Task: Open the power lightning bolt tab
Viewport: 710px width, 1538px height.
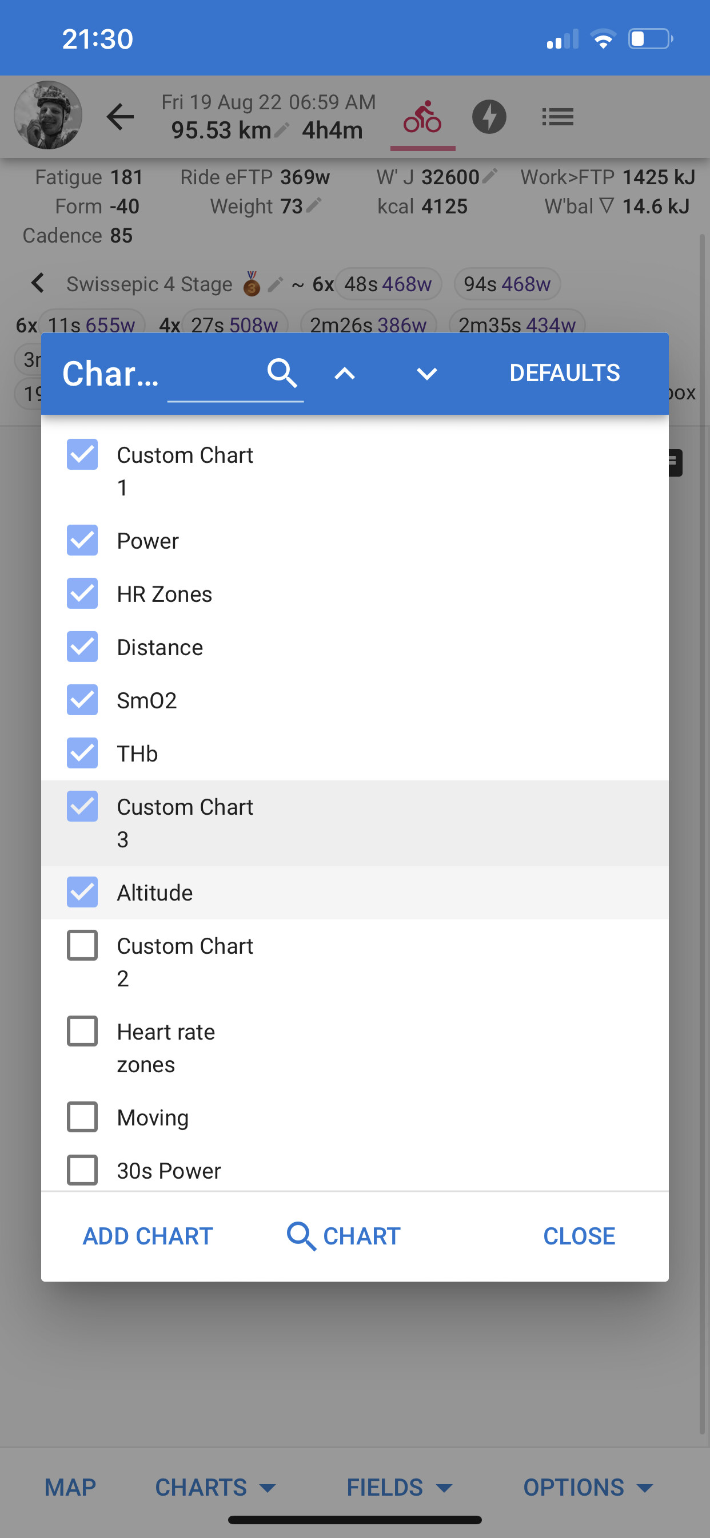Action: (489, 117)
